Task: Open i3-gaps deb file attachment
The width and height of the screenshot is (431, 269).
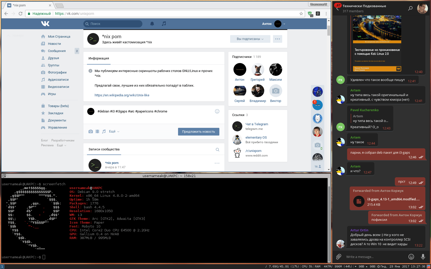Action: pos(359,201)
